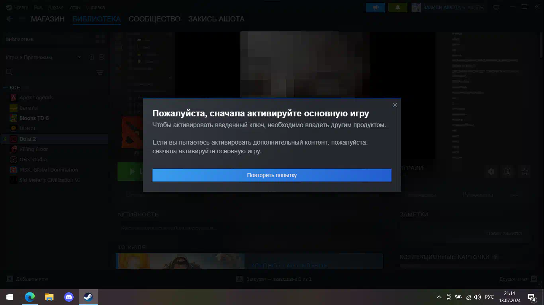
Task: Open the account name dropdown
Action: pos(445,8)
